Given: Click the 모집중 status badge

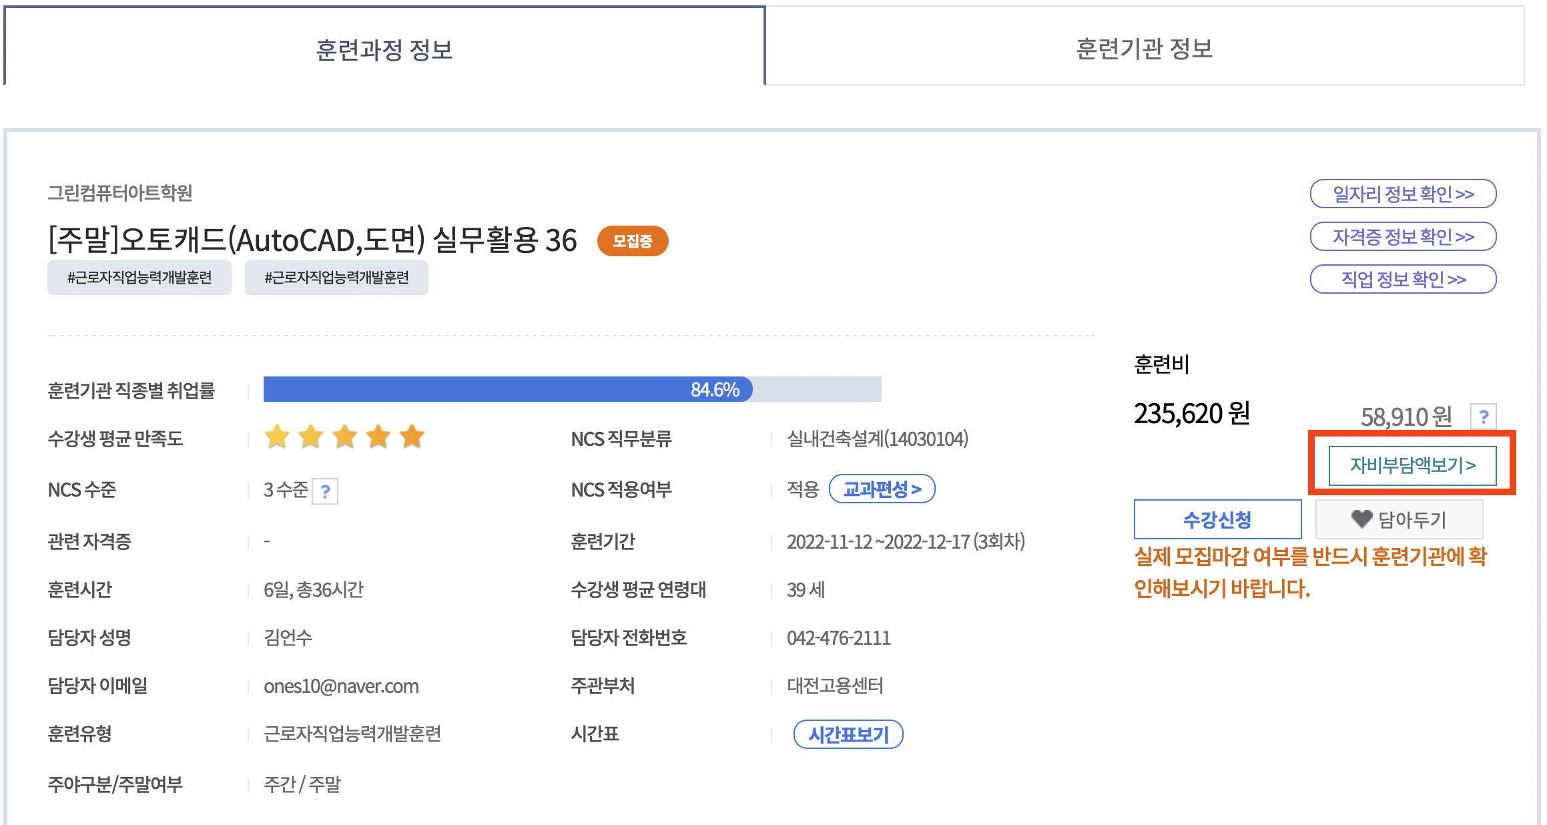Looking at the screenshot, I should (x=632, y=241).
